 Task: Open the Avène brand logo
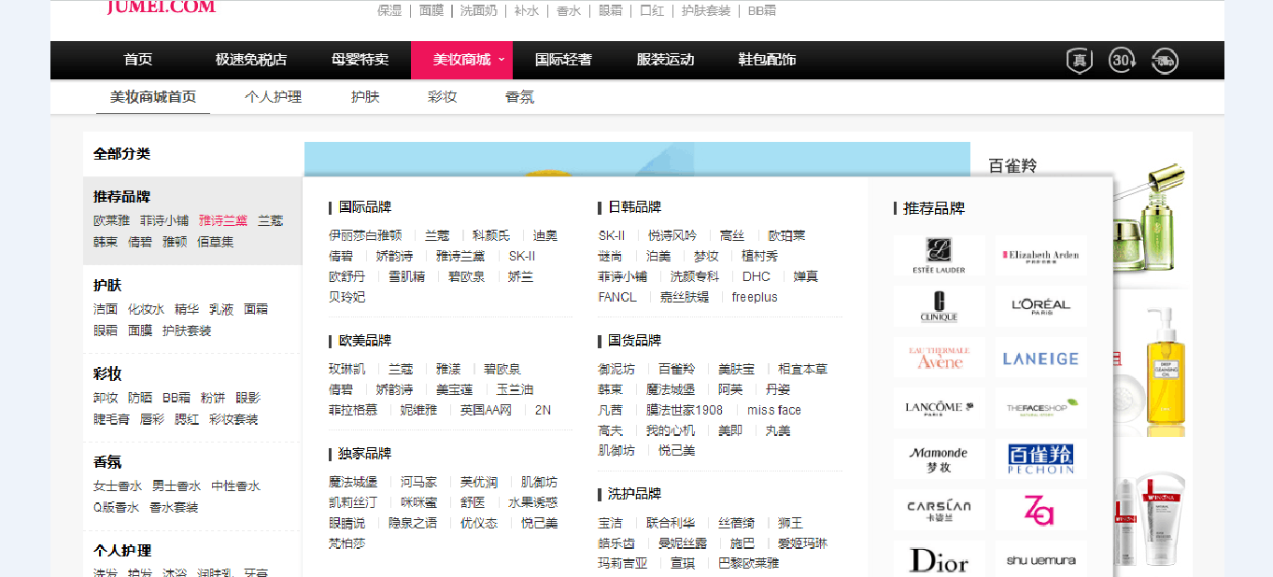click(x=939, y=358)
